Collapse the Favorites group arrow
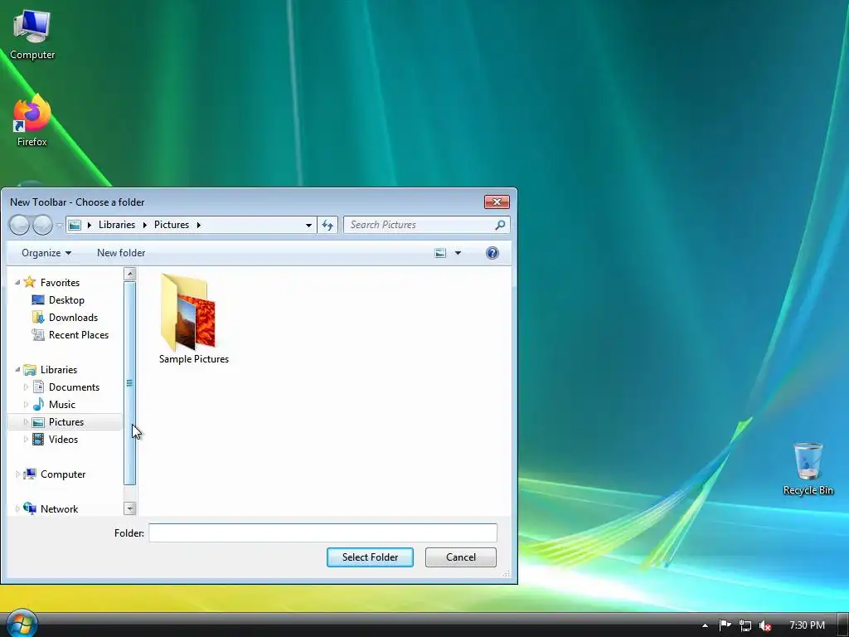849x637 pixels. click(x=17, y=282)
